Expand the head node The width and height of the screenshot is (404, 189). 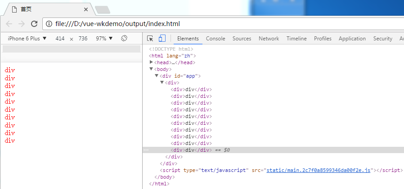(151, 62)
